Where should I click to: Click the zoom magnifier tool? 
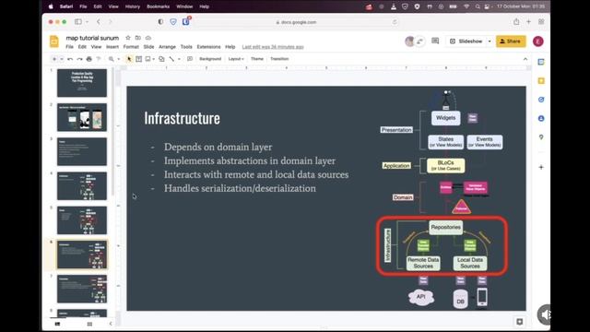pos(112,59)
